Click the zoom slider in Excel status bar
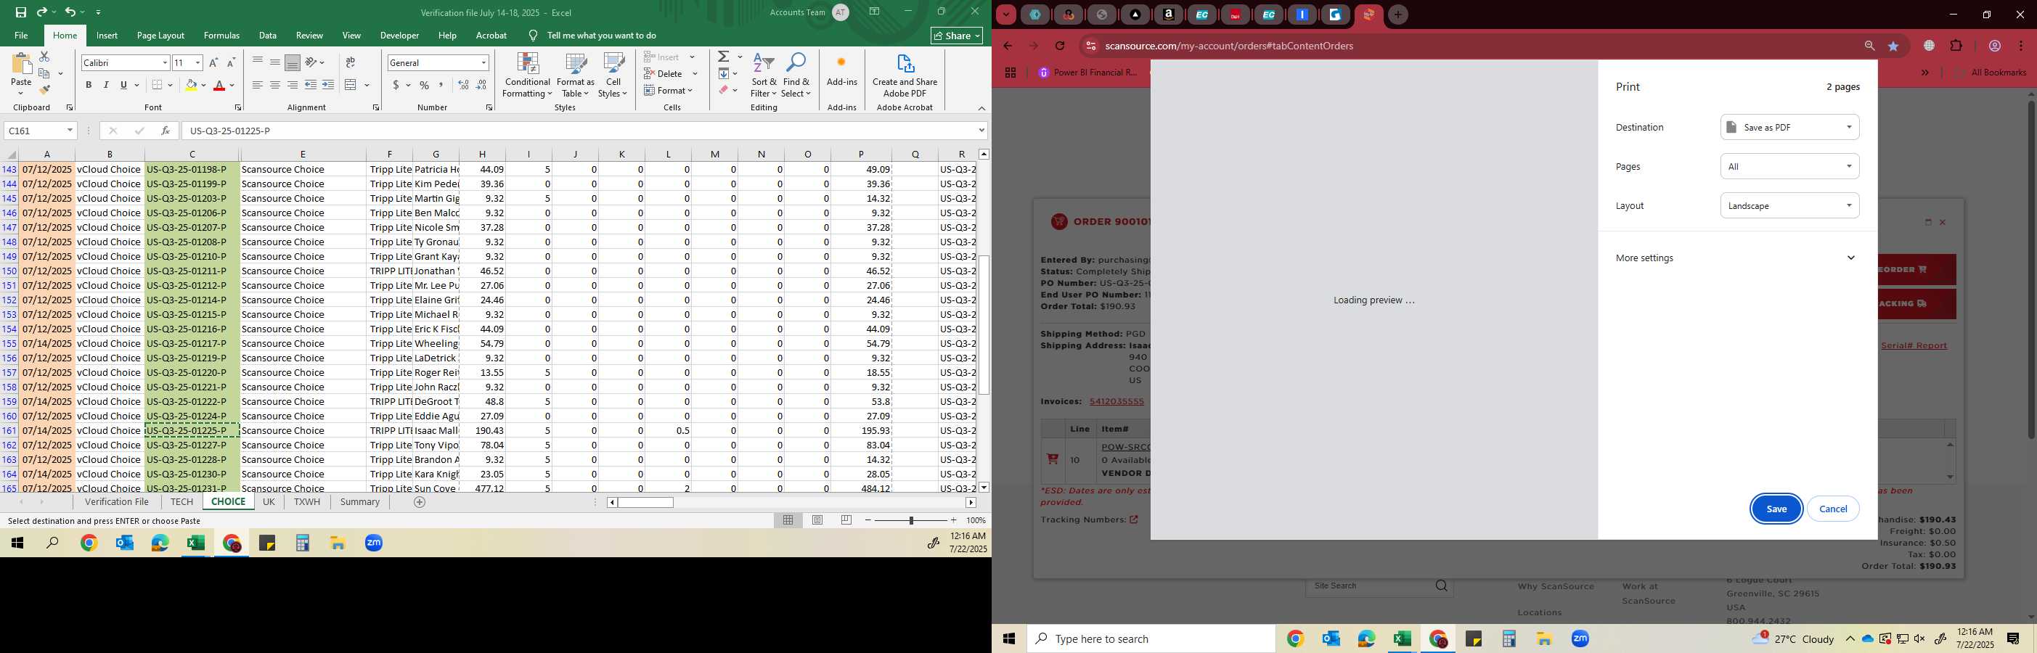 [x=911, y=520]
